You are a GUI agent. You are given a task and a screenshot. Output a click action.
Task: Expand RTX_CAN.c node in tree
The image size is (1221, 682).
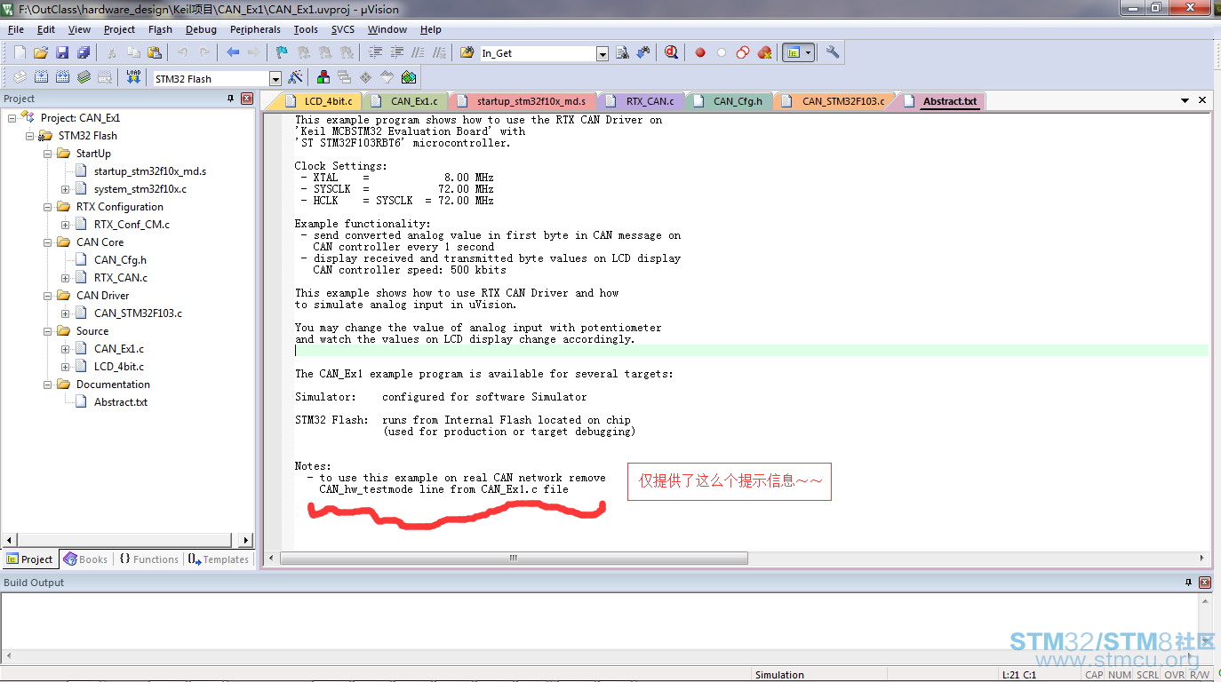[x=66, y=277]
